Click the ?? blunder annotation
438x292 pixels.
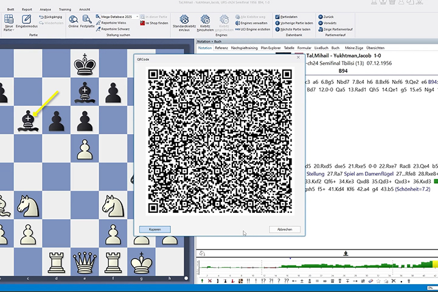287,281
